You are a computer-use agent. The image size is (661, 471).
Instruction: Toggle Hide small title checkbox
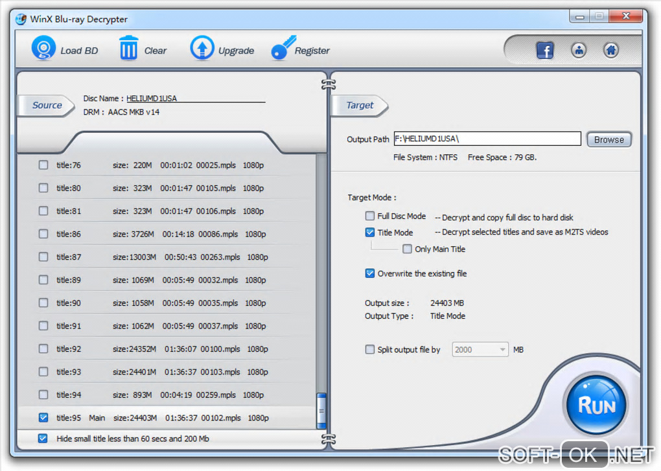point(43,438)
